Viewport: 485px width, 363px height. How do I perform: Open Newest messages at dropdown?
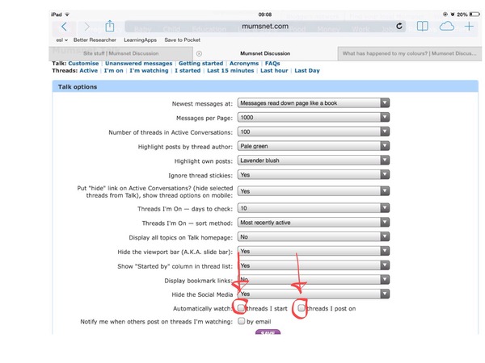point(314,103)
